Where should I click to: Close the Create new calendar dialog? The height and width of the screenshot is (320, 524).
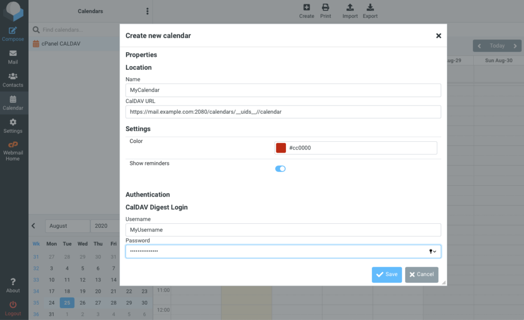point(439,36)
